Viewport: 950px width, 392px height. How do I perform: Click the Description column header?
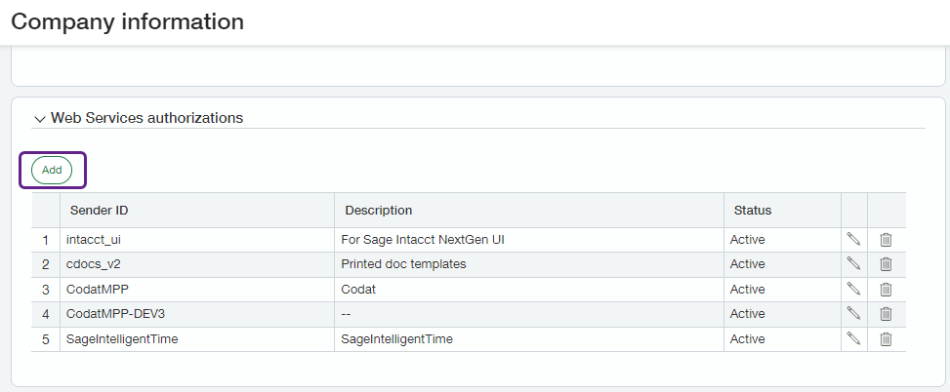coord(377,211)
